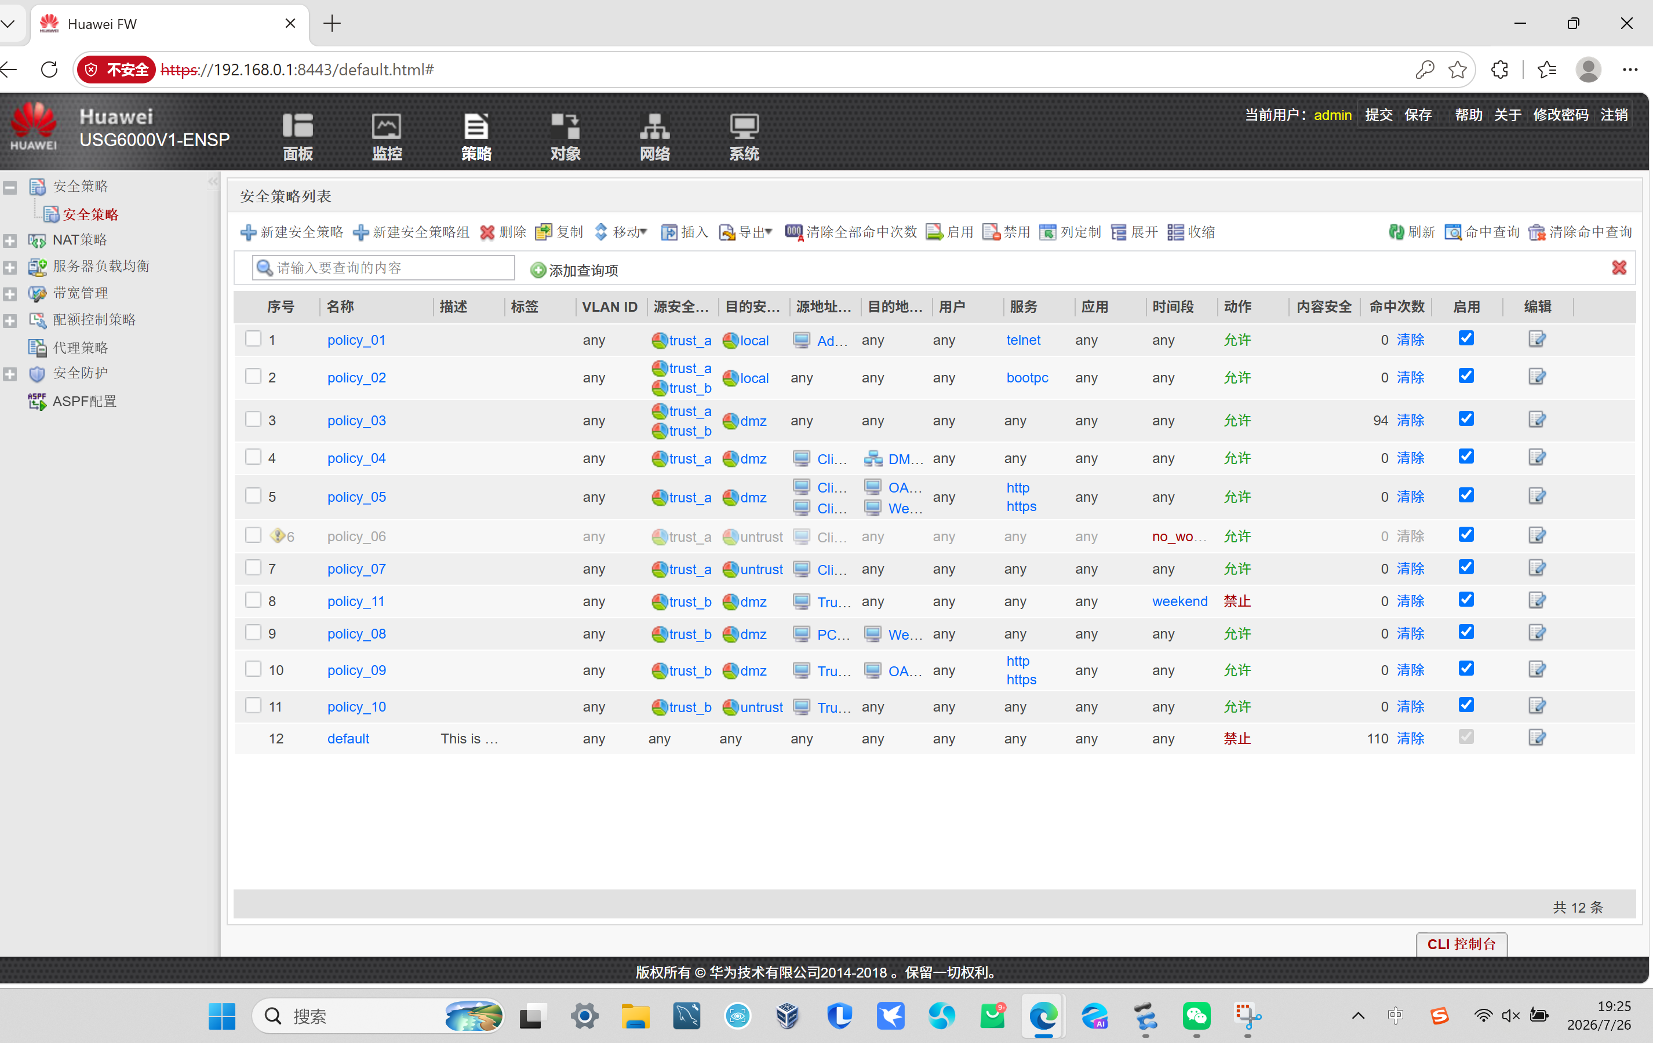
Task: Edit the default policy via edit icon
Action: click(1537, 738)
